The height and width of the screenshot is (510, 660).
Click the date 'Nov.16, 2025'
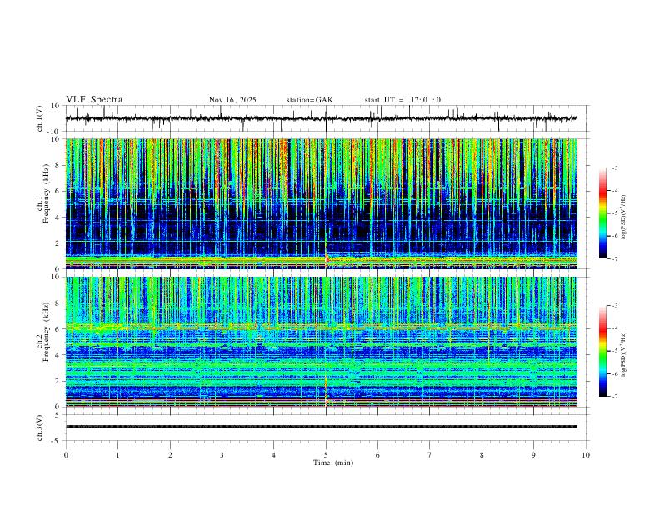click(232, 100)
